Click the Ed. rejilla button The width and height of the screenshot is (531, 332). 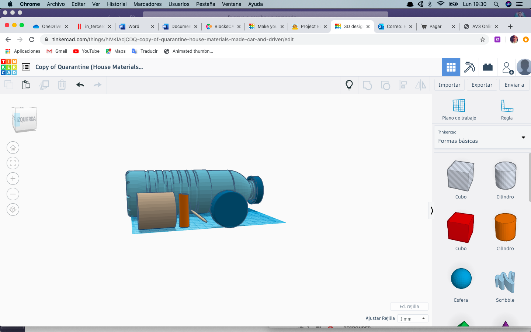point(409,307)
